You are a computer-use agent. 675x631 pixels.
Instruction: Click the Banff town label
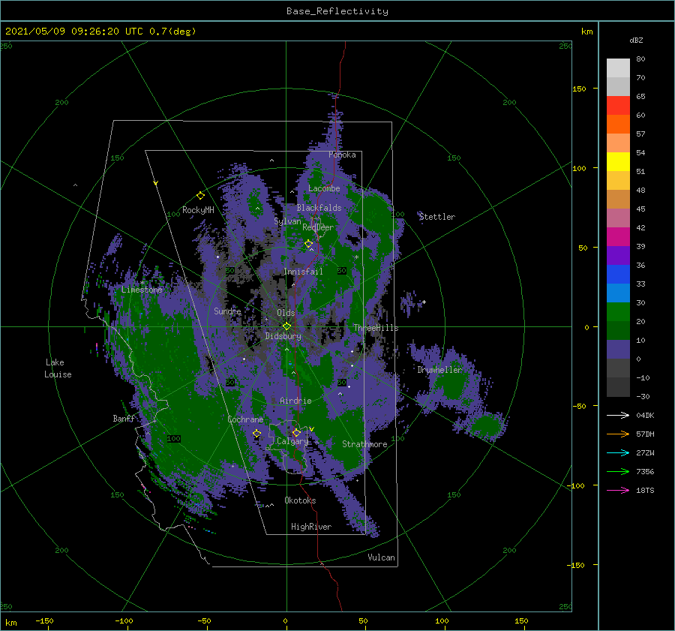(124, 418)
